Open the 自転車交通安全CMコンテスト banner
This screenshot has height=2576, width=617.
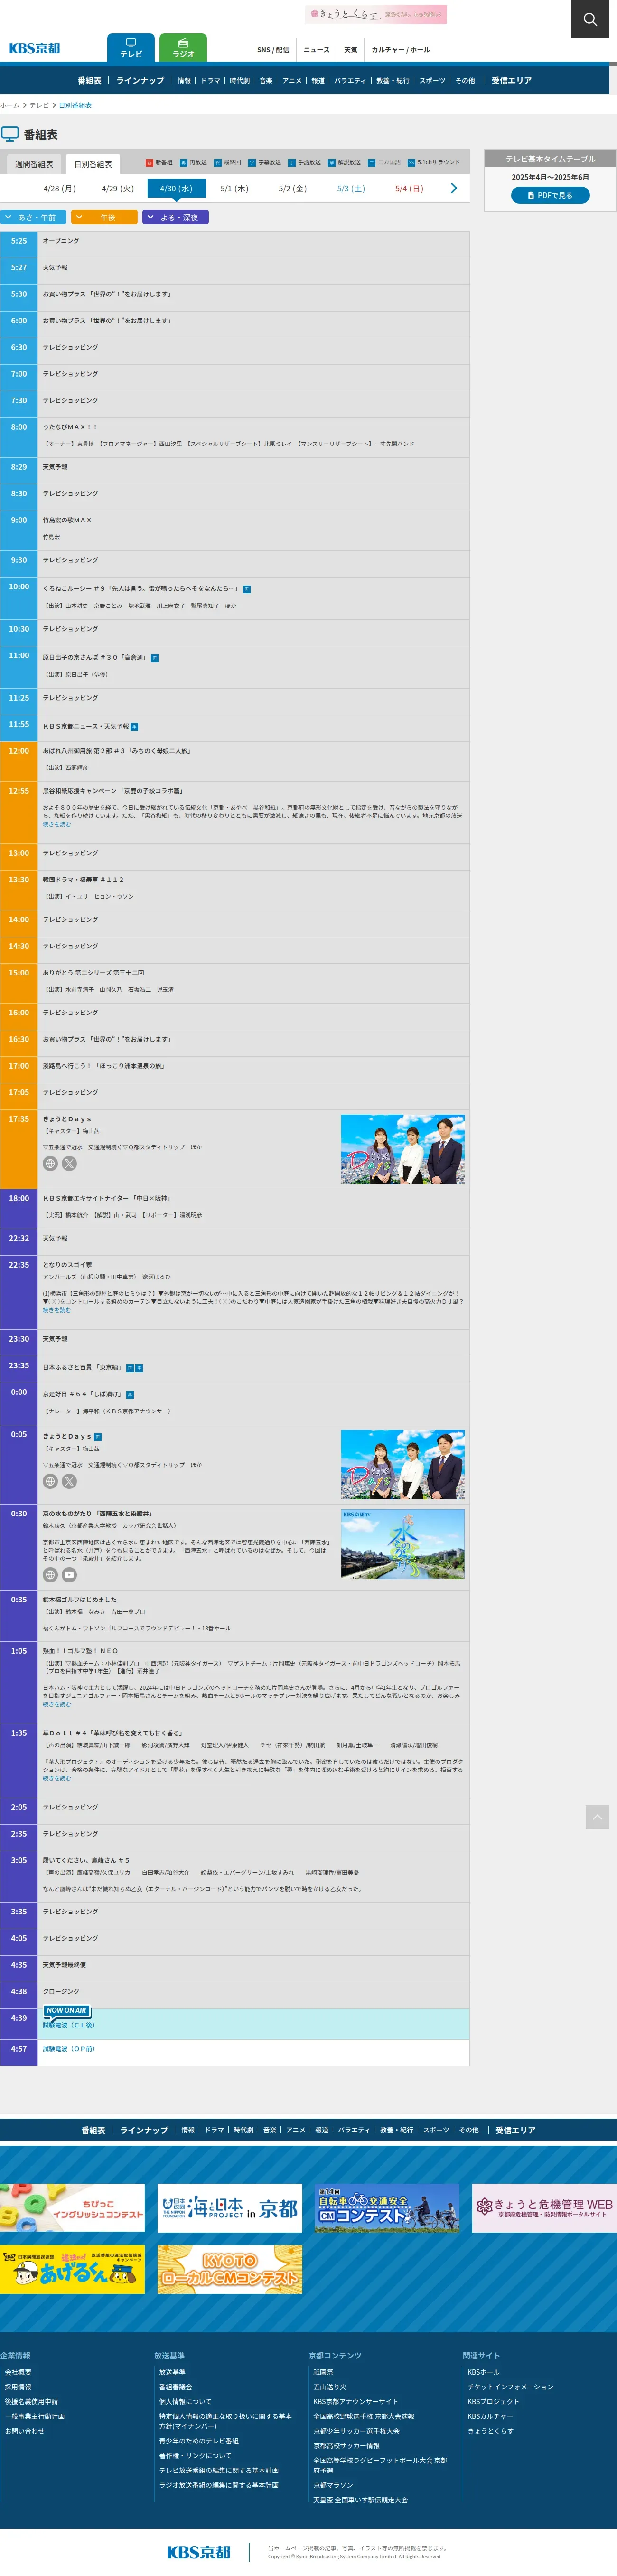coord(387,2208)
